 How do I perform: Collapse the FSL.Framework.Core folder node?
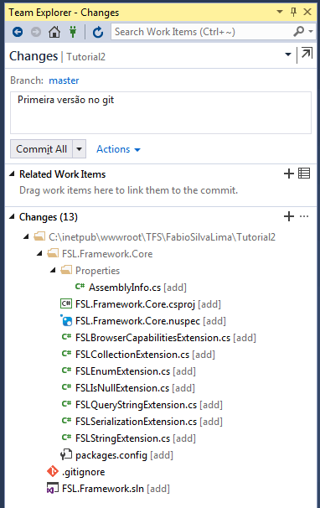39,253
